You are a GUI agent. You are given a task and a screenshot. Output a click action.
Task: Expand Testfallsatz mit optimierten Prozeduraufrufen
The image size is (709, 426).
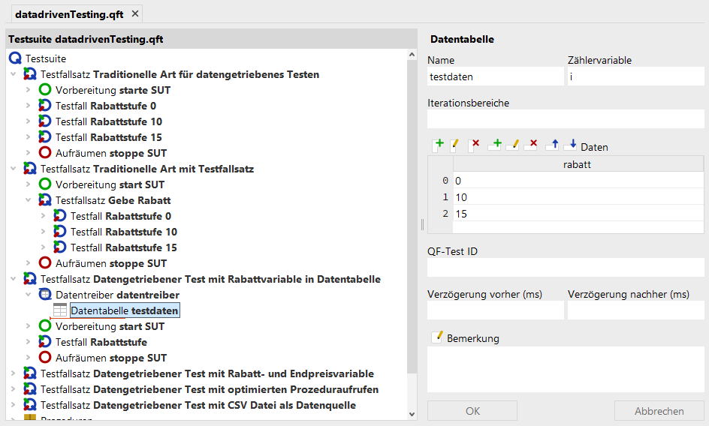click(x=14, y=389)
